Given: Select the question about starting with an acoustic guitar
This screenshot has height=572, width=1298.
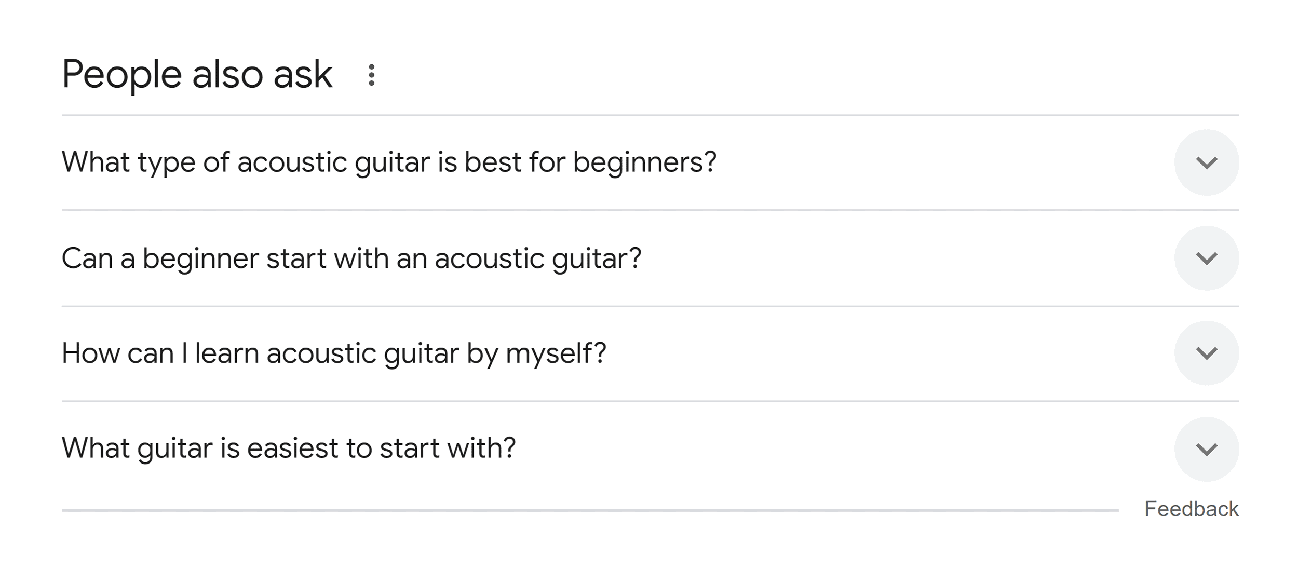Looking at the screenshot, I should 353,257.
